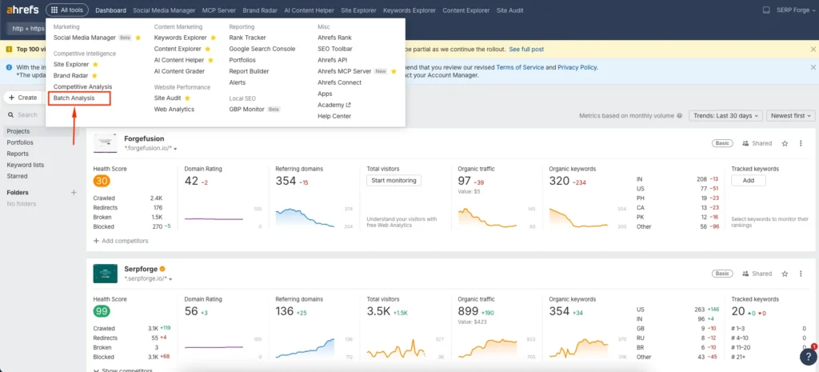The width and height of the screenshot is (819, 372).
Task: Close the yellow announcement banner
Action: pyautogui.click(x=813, y=49)
